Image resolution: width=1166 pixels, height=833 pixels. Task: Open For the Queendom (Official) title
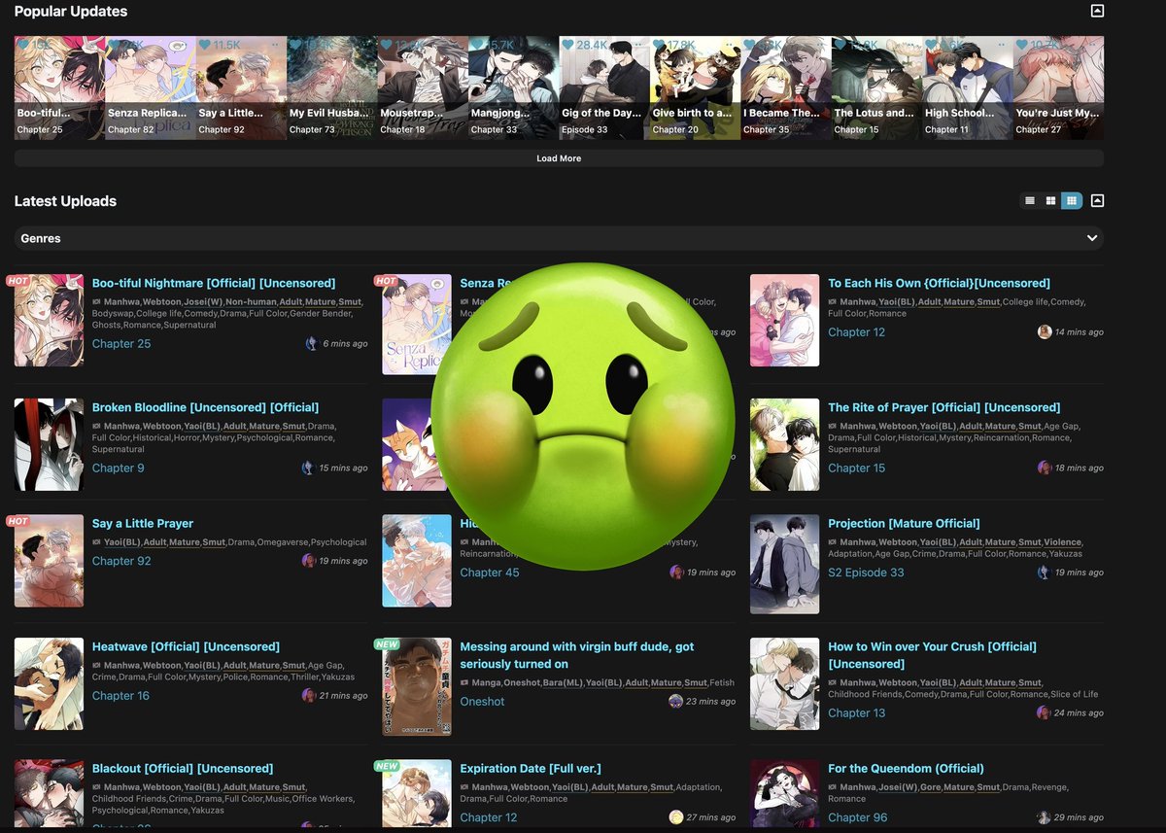point(906,768)
